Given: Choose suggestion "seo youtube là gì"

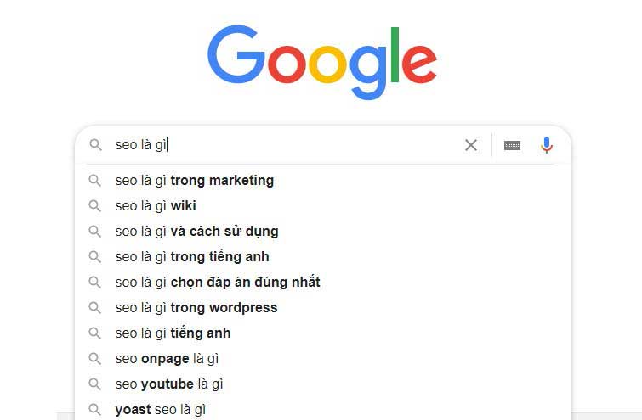Looking at the screenshot, I should click(169, 384).
